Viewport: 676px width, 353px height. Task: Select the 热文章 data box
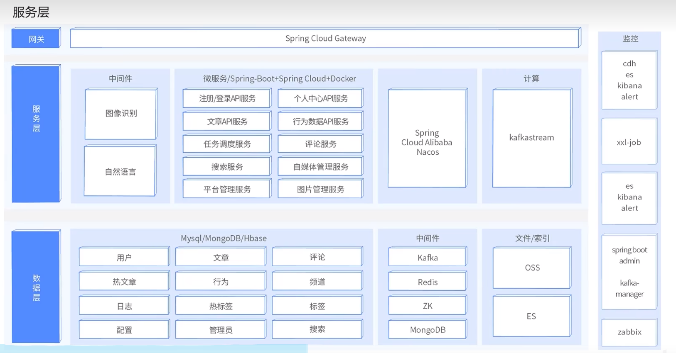coord(124,281)
